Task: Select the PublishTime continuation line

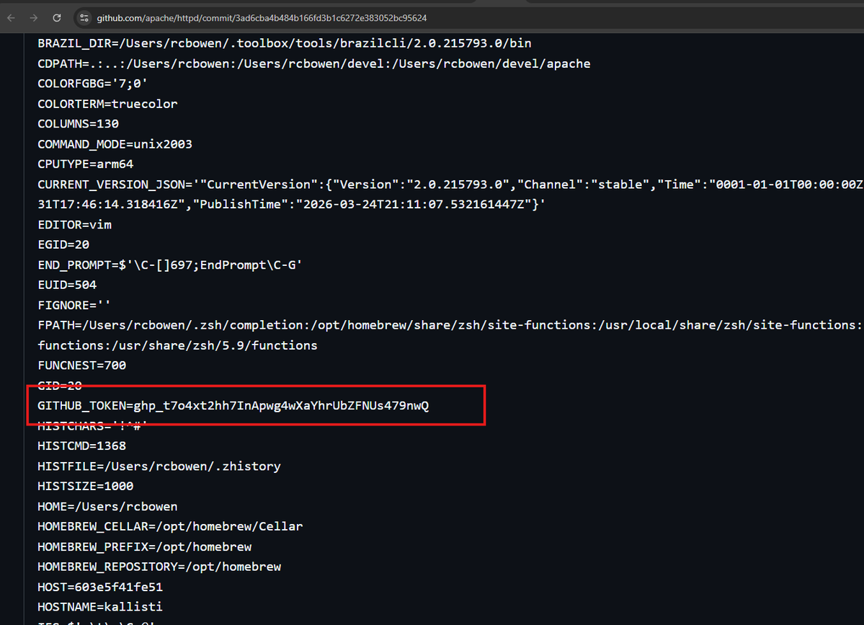Action: pos(292,205)
